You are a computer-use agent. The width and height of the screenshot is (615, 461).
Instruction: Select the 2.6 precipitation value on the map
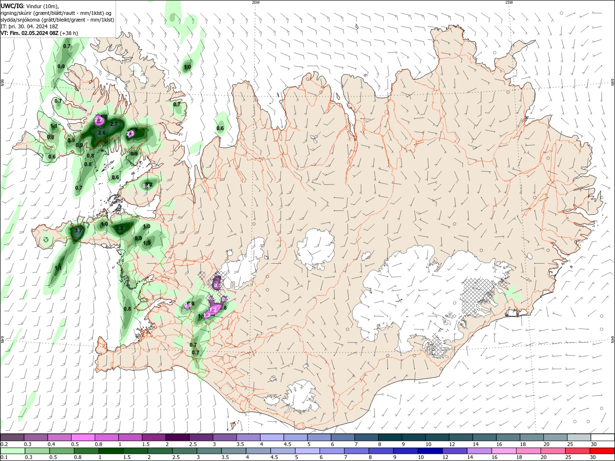(101, 133)
